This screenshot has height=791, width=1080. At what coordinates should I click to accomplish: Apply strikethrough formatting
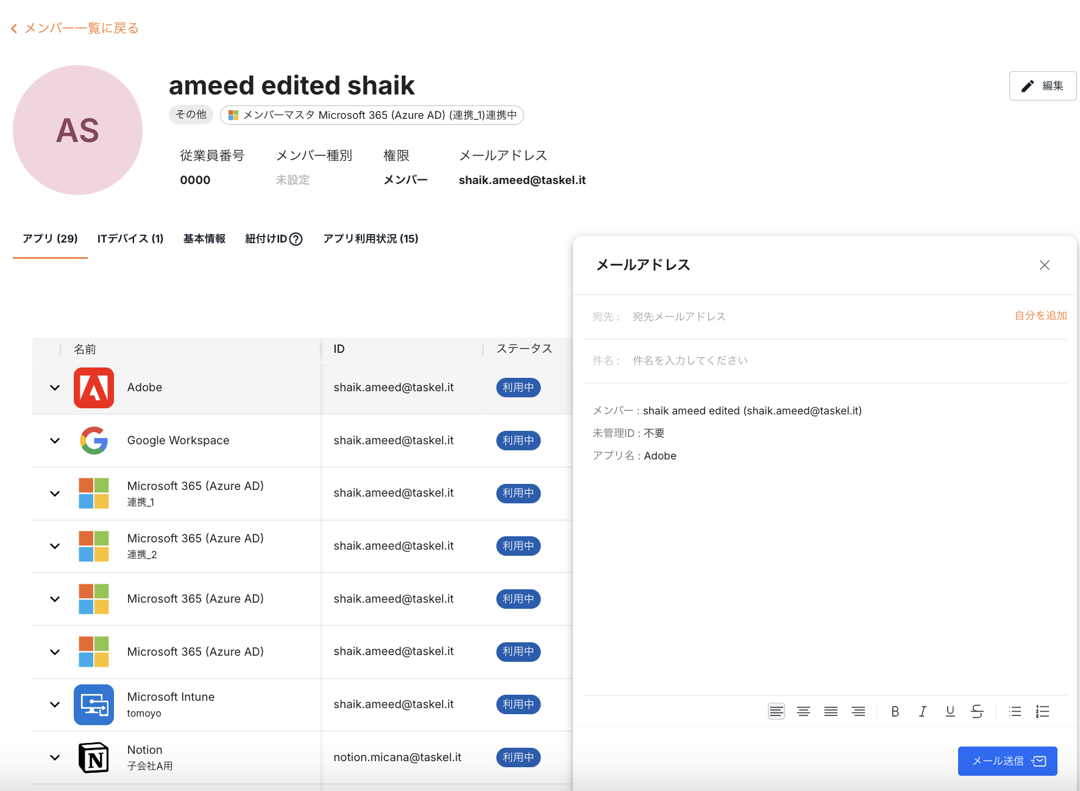977,711
